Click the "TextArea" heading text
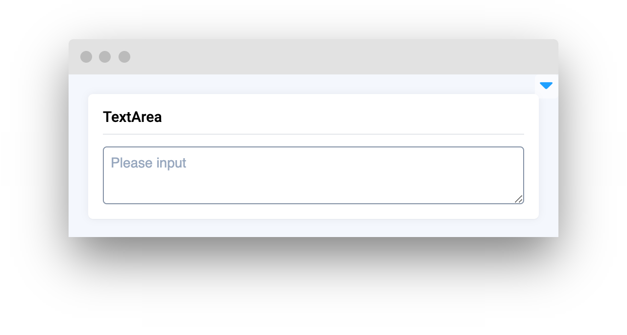The image size is (627, 335). click(132, 117)
